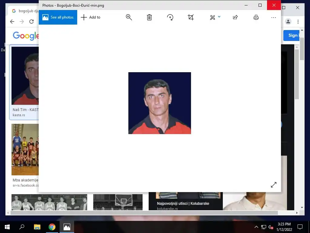Click the Chrome forward arrow
This screenshot has width=310, height=233.
tap(22, 22)
